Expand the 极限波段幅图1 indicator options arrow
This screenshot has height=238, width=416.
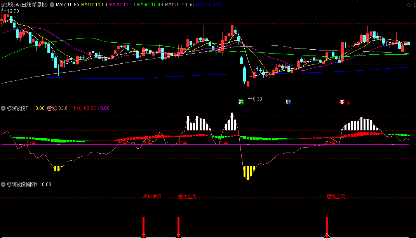[3, 184]
